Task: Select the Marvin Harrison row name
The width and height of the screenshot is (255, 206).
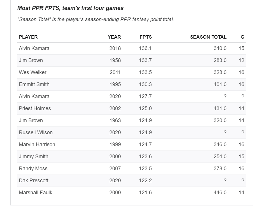Action: (x=37, y=144)
